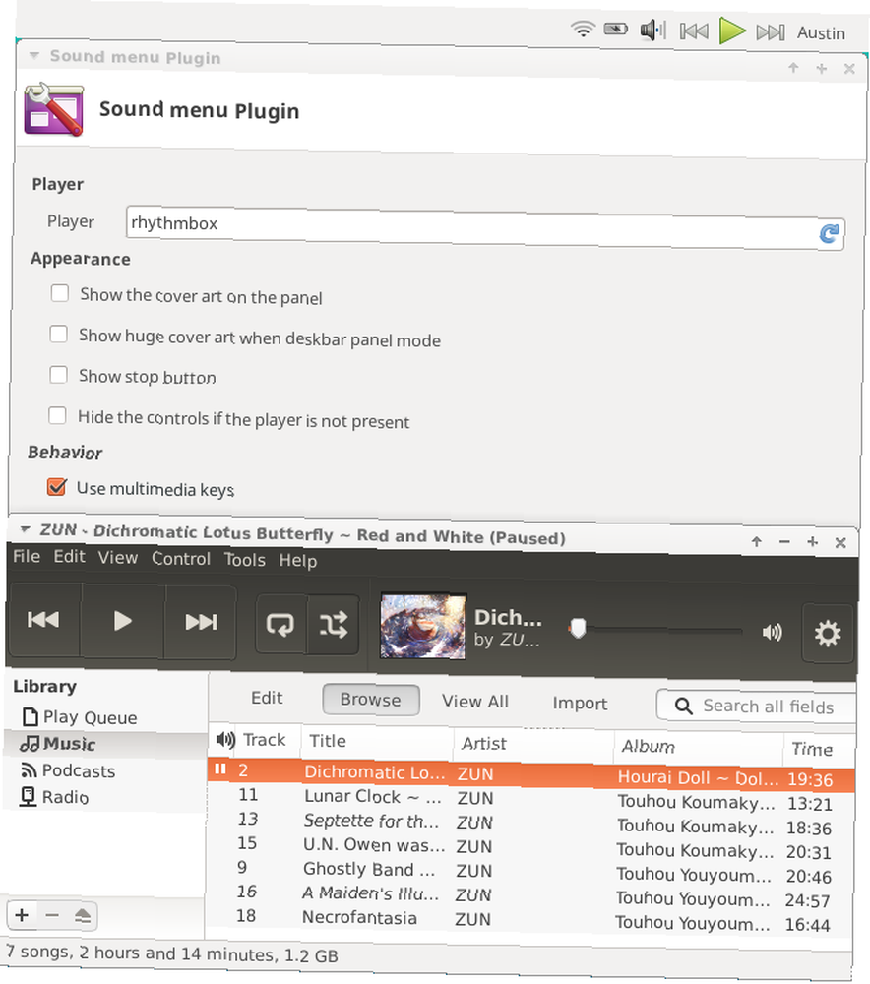Toggle shuffle mode in Rhythmbox

coord(334,626)
